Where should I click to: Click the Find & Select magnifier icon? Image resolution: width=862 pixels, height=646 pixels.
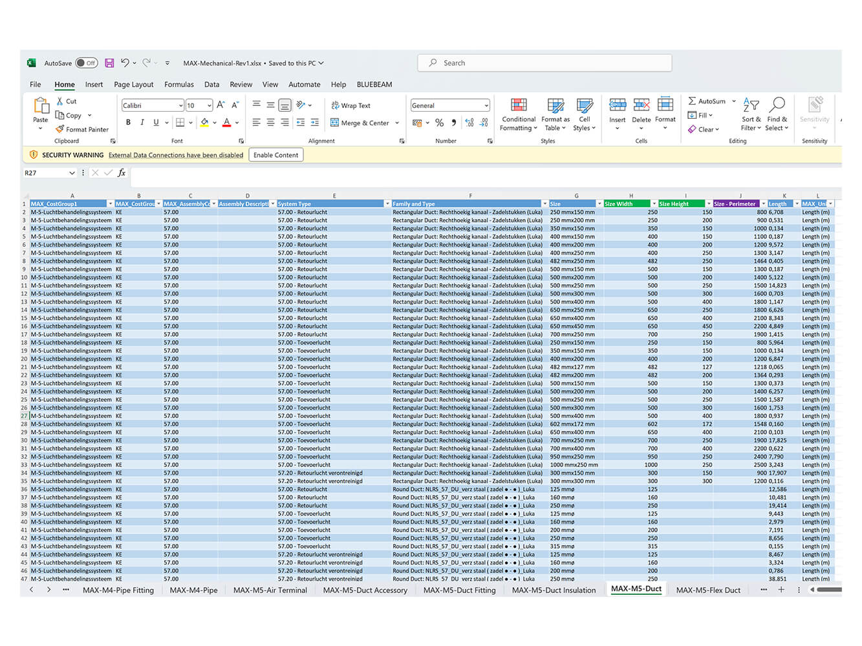click(x=777, y=105)
